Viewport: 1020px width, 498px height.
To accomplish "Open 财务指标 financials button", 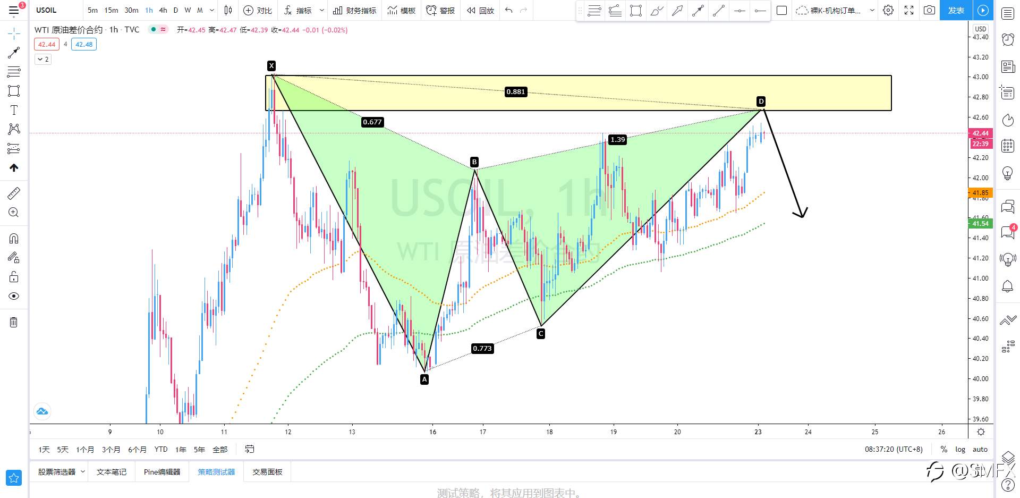I will point(354,10).
